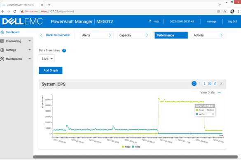241x160 pixels.
Task: Click the Not secure warning icon
Action: 22,11
